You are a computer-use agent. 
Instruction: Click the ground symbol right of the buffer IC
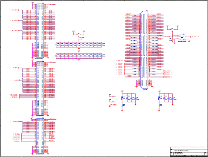189,41
